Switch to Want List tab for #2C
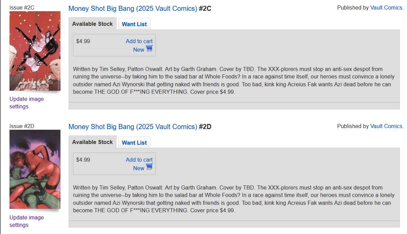Viewport: 407px width, 234px height. 134,24
